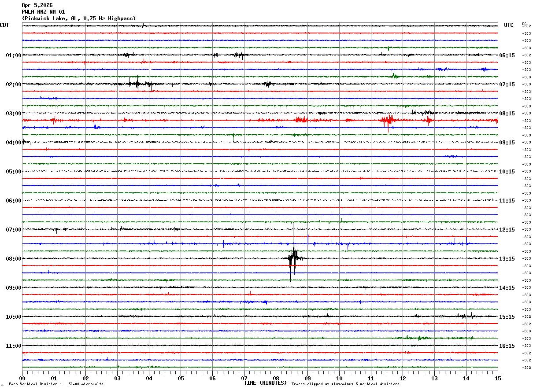Select the 05:00 CDT row label

click(14, 172)
